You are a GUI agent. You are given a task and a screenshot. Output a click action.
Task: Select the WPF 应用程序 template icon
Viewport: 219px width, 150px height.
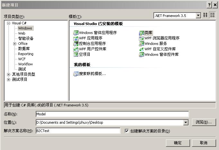click(x=76, y=38)
